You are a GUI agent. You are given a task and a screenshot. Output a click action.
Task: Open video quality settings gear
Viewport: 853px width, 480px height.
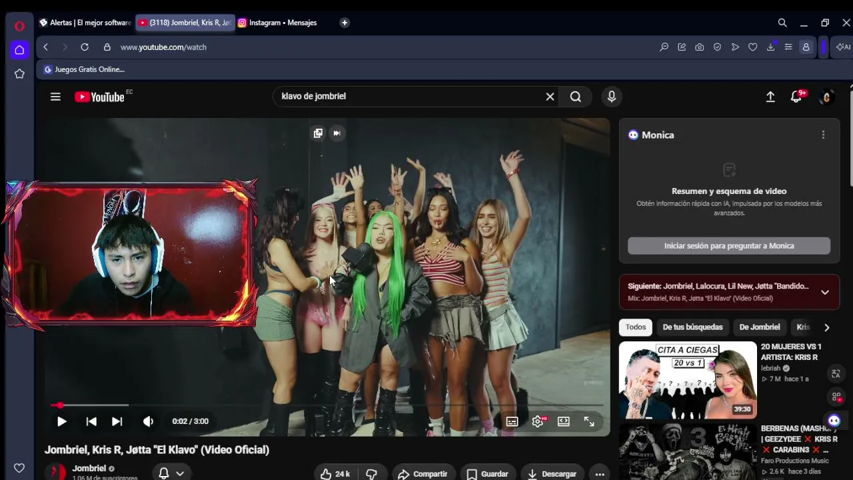[x=538, y=421]
